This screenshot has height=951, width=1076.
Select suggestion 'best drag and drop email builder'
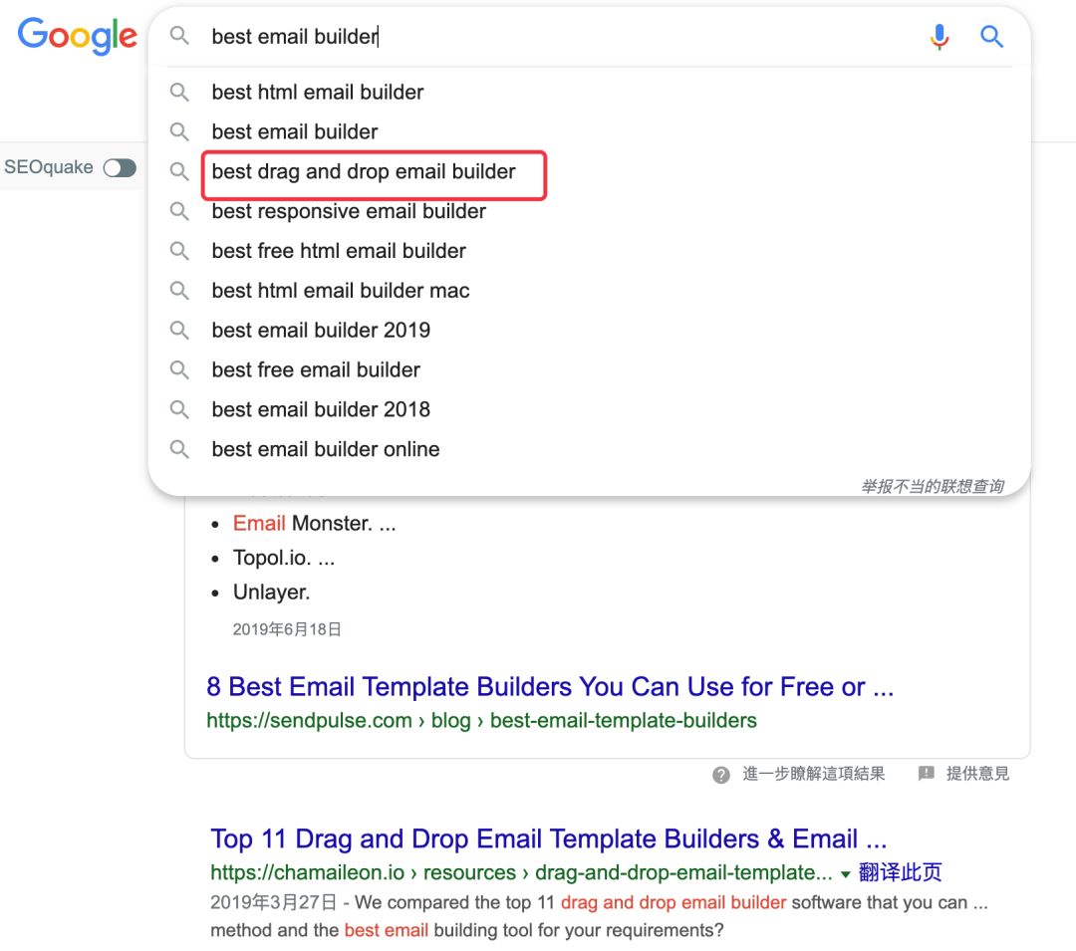tap(364, 171)
